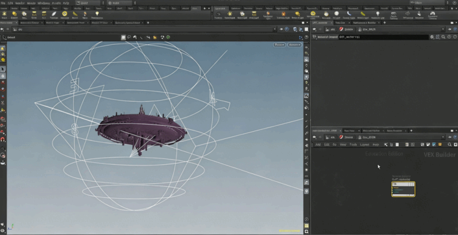Toggle Scene View pane link circle
The width and height of the screenshot is (458, 235).
287,29
